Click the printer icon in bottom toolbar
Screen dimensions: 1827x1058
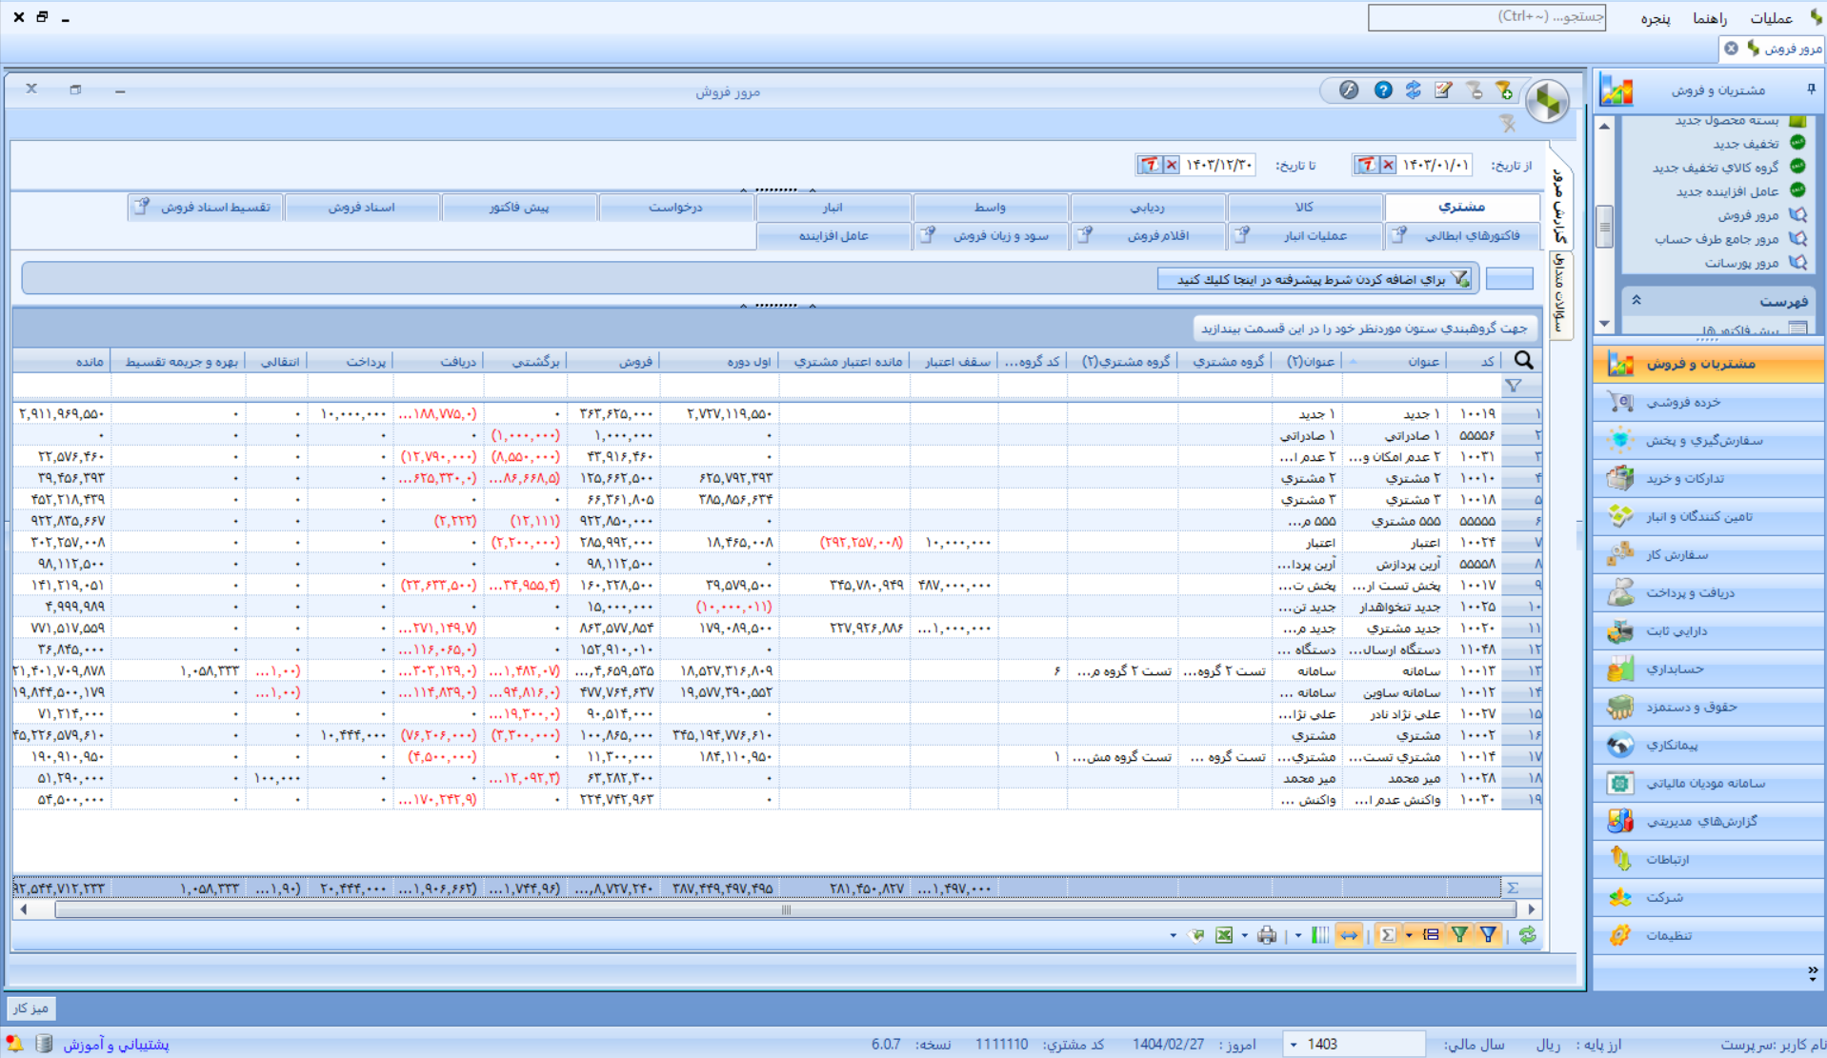click(x=1266, y=935)
